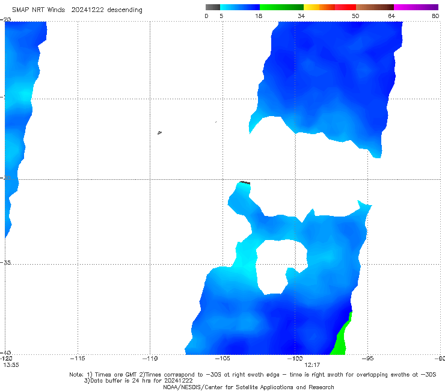The height and width of the screenshot is (391, 445).
Task: Click the longitude label -100
Action: (295, 359)
